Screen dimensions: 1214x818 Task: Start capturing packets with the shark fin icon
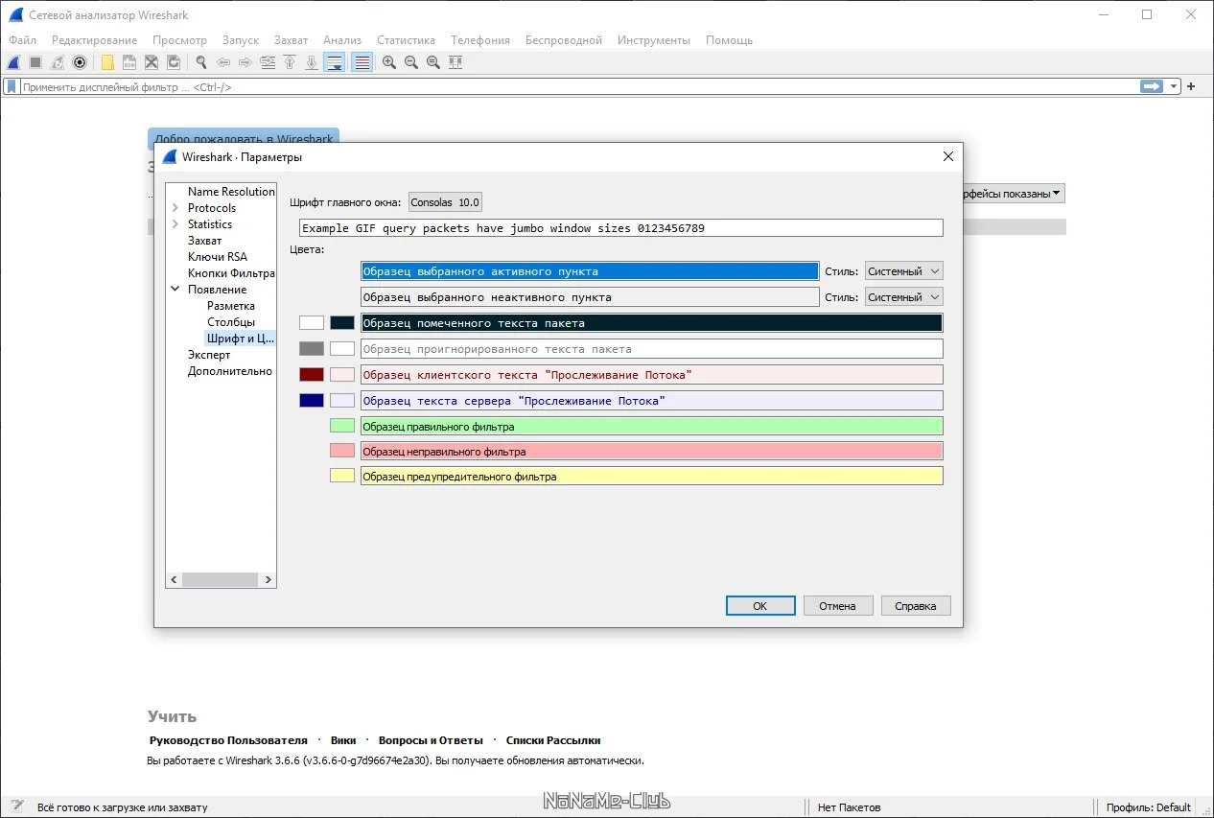coord(13,62)
